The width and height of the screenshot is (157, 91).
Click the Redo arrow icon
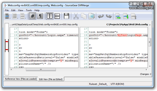coord(109,16)
